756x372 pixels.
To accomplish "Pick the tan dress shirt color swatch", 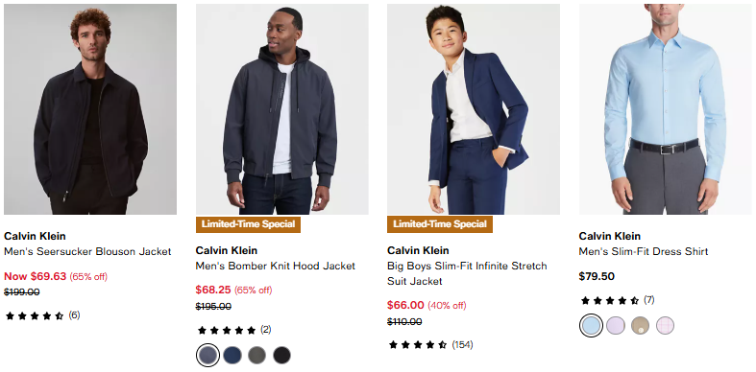I will pos(641,325).
